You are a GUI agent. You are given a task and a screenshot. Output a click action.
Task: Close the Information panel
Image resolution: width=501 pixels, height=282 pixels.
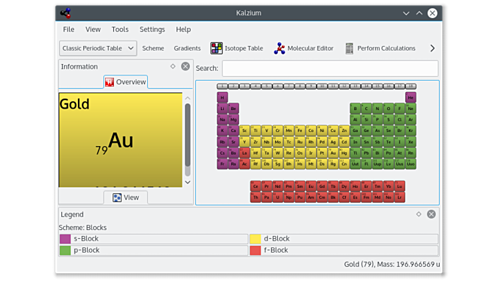(x=185, y=66)
